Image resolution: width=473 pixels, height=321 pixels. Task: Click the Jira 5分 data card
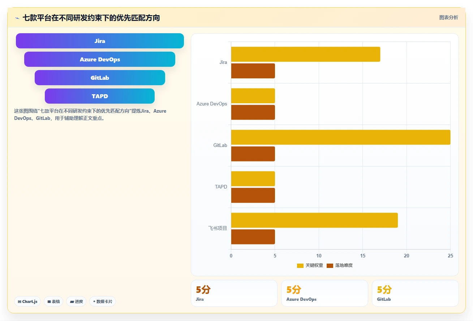point(234,293)
